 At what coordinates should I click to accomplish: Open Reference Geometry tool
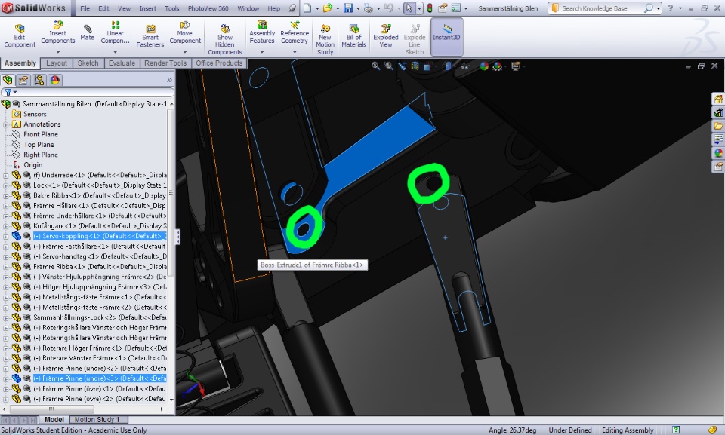[295, 32]
